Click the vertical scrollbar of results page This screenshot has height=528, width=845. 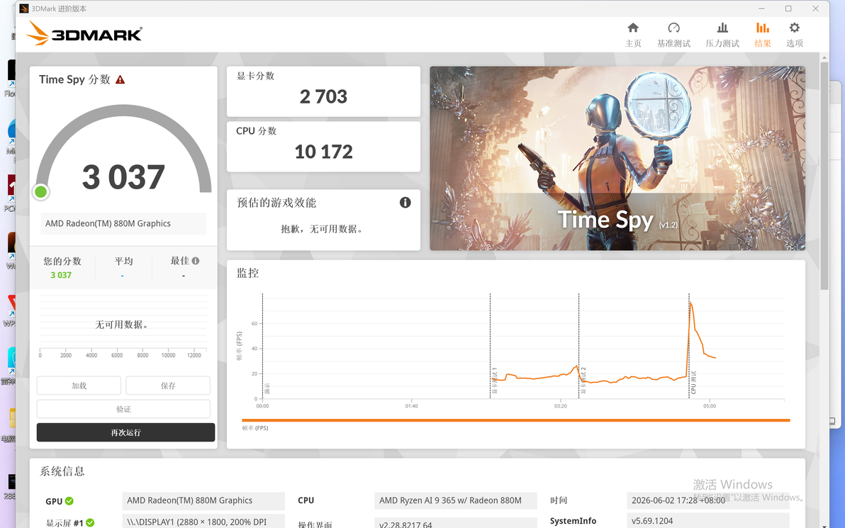(x=824, y=176)
